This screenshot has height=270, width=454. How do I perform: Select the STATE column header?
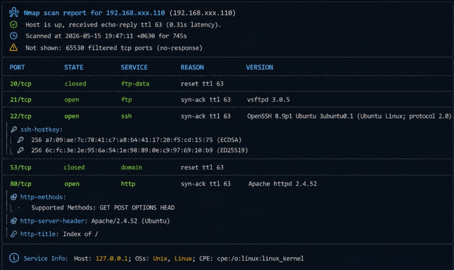point(73,67)
